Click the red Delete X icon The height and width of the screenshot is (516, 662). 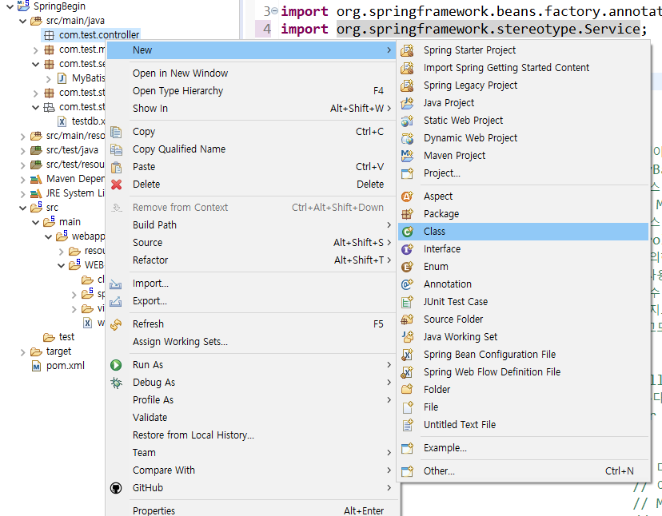click(x=116, y=185)
